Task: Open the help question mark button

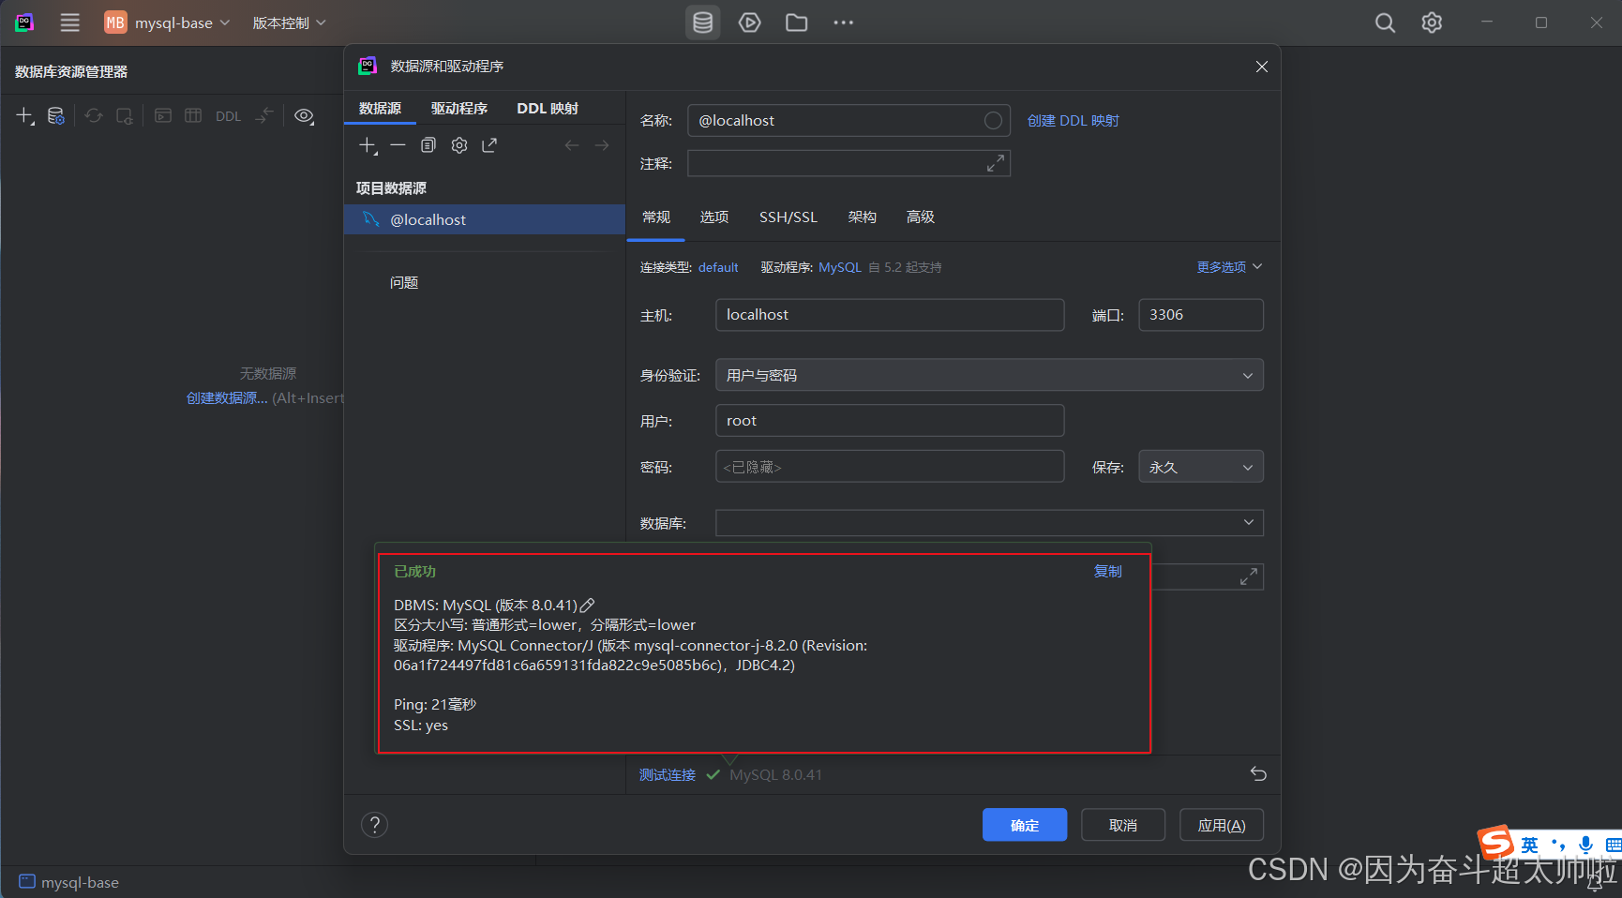Action: pyautogui.click(x=374, y=825)
